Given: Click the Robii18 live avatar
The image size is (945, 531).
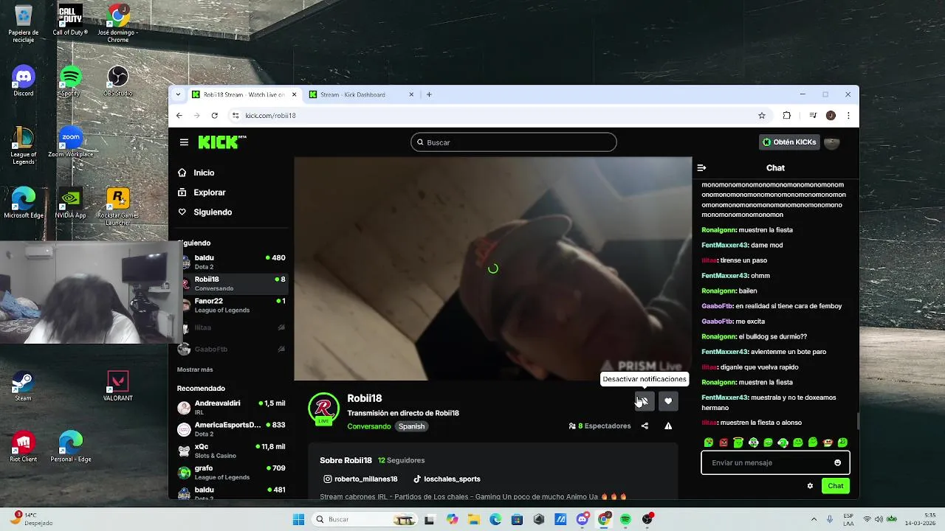Looking at the screenshot, I should click(x=323, y=409).
